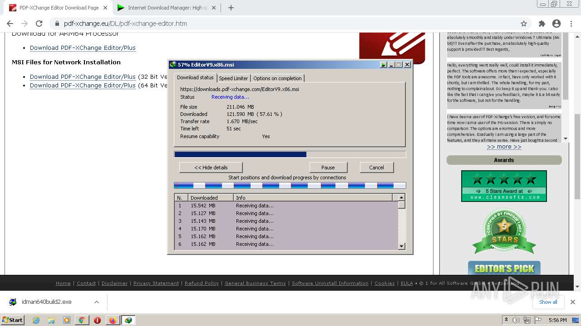Select connection row 2 with 15.127 MB
This screenshot has width=581, height=326.
[286, 213]
